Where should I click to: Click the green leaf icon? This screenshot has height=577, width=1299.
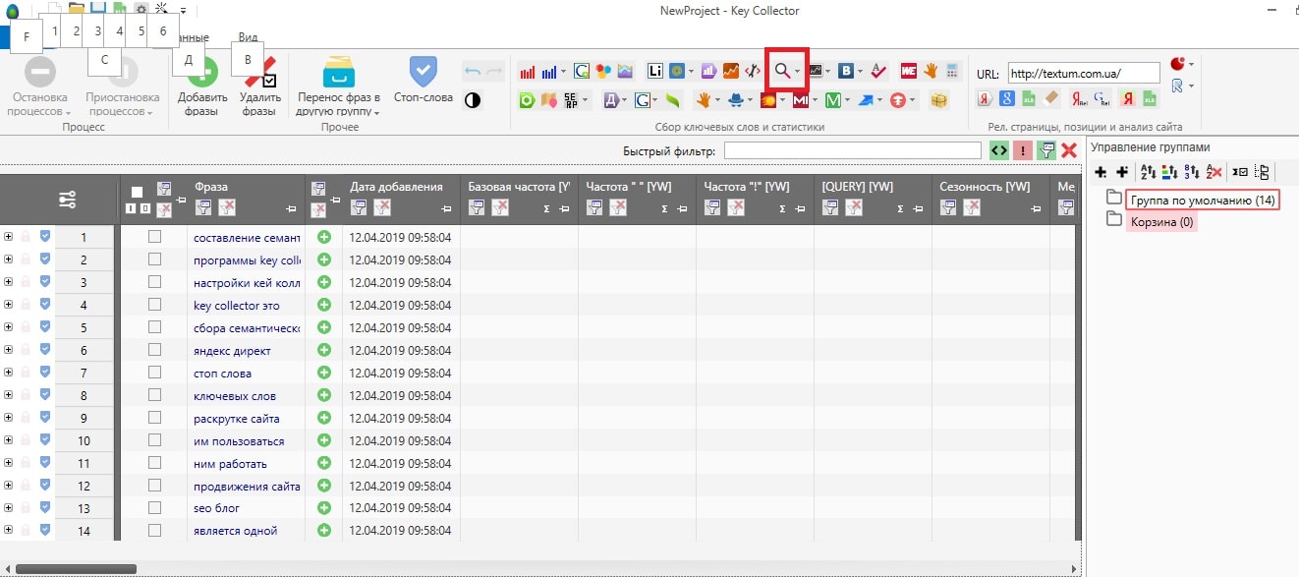[x=673, y=99]
